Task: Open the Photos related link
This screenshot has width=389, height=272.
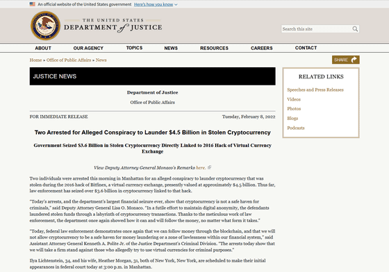Action: (x=294, y=109)
